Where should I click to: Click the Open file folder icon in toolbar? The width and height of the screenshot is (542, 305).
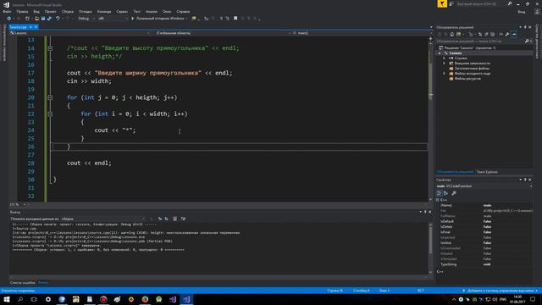tap(36, 19)
